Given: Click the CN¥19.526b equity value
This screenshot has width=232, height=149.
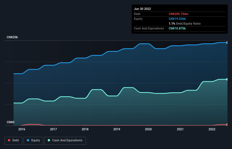Looking at the screenshot, I should pos(177,19).
